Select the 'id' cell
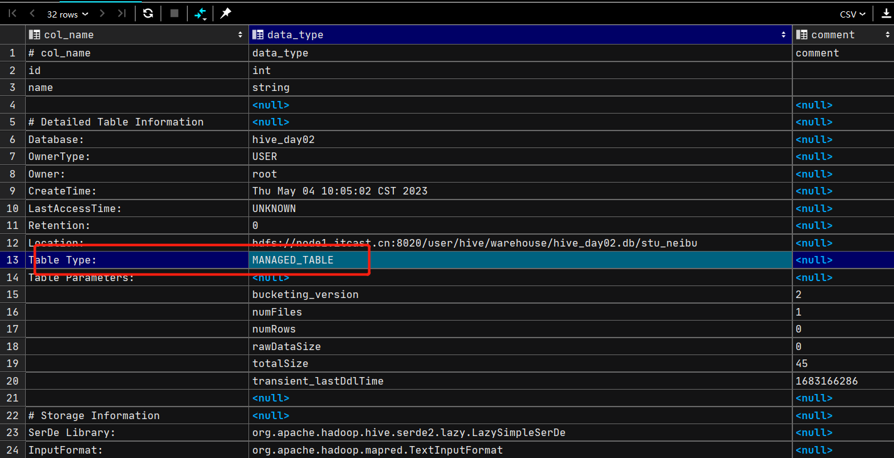The height and width of the screenshot is (458, 894). pos(137,70)
